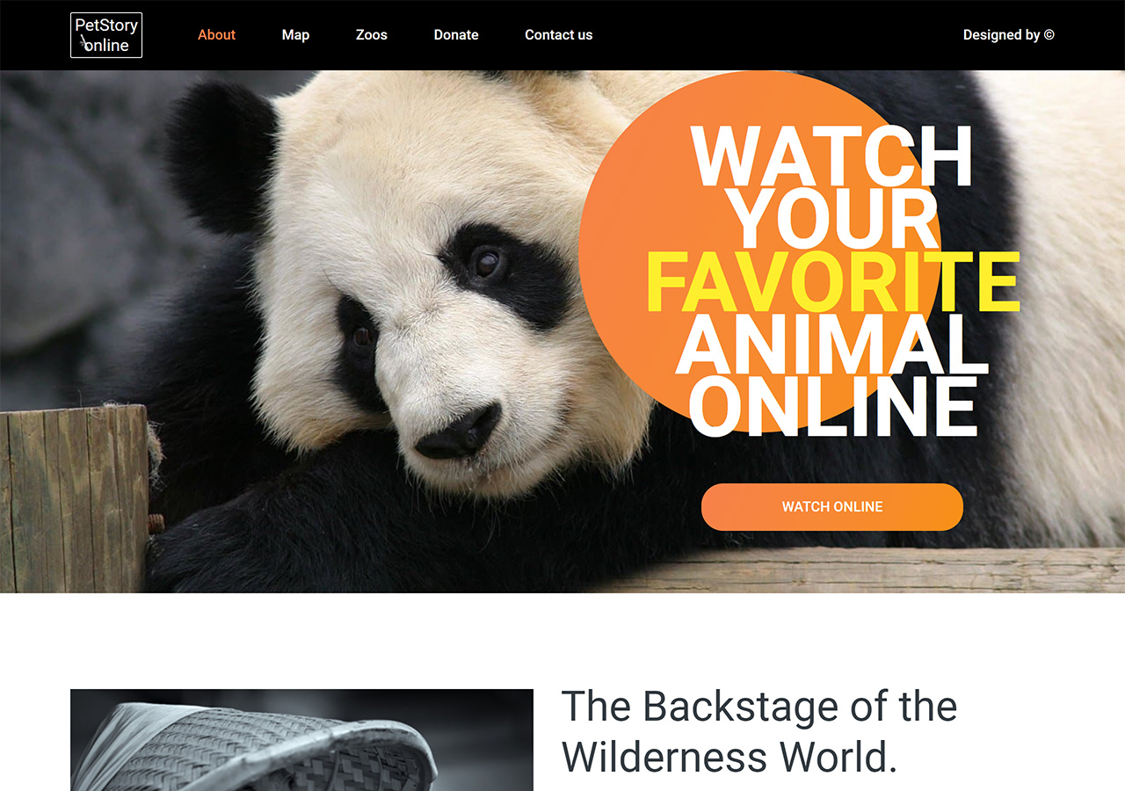Go to the Map section
1125x791 pixels.
coord(295,35)
